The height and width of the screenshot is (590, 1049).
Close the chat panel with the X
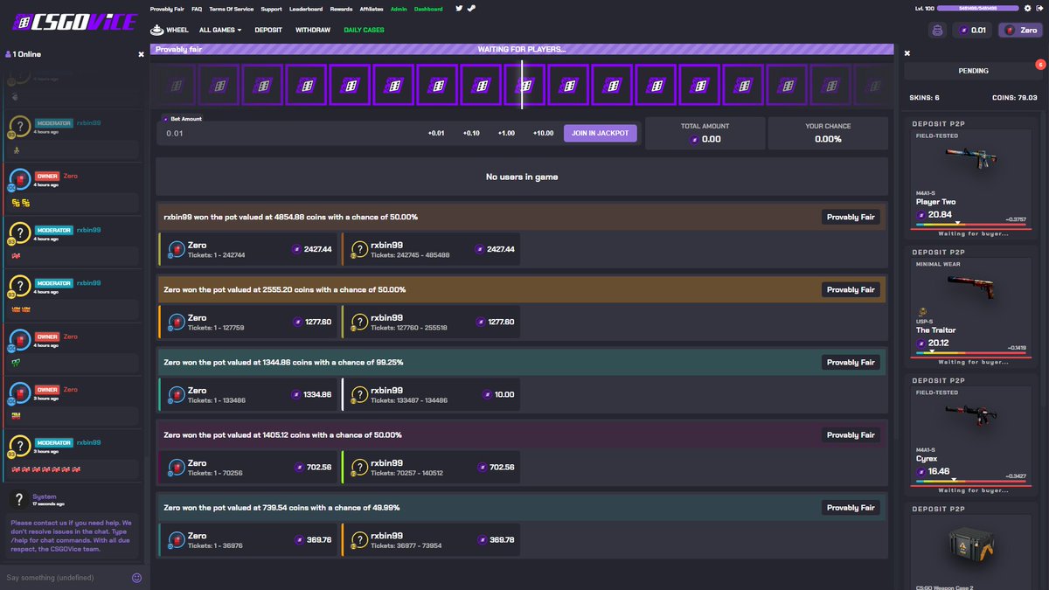tap(141, 54)
